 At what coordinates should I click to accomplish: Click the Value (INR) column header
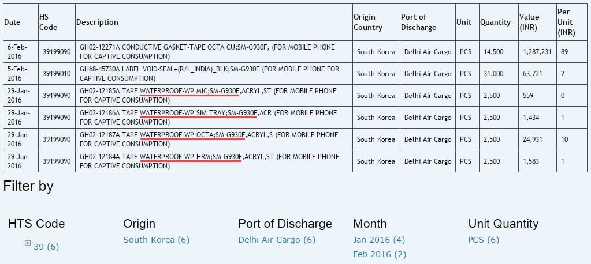click(x=529, y=22)
